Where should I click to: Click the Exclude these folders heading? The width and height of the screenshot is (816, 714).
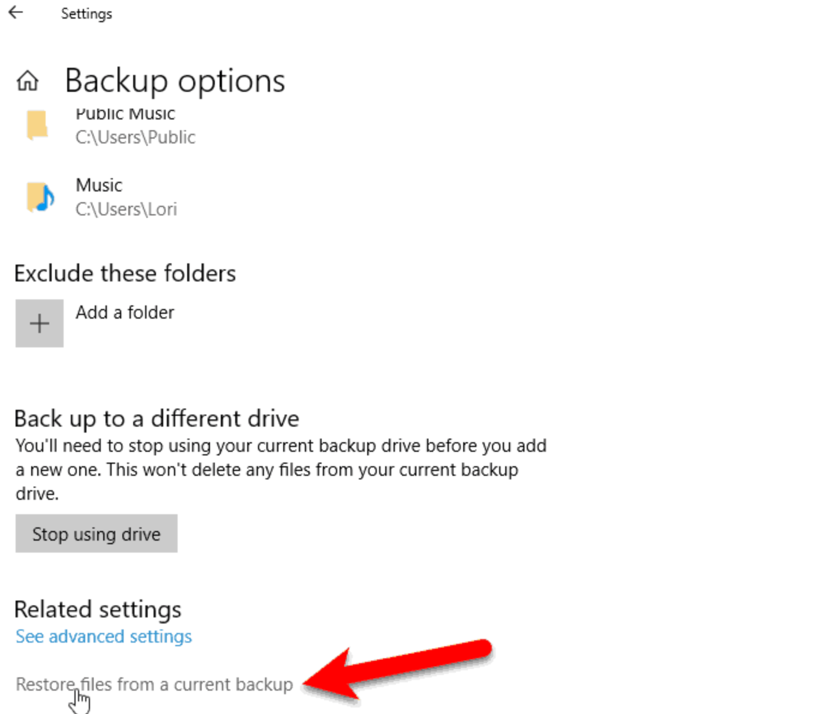(125, 273)
